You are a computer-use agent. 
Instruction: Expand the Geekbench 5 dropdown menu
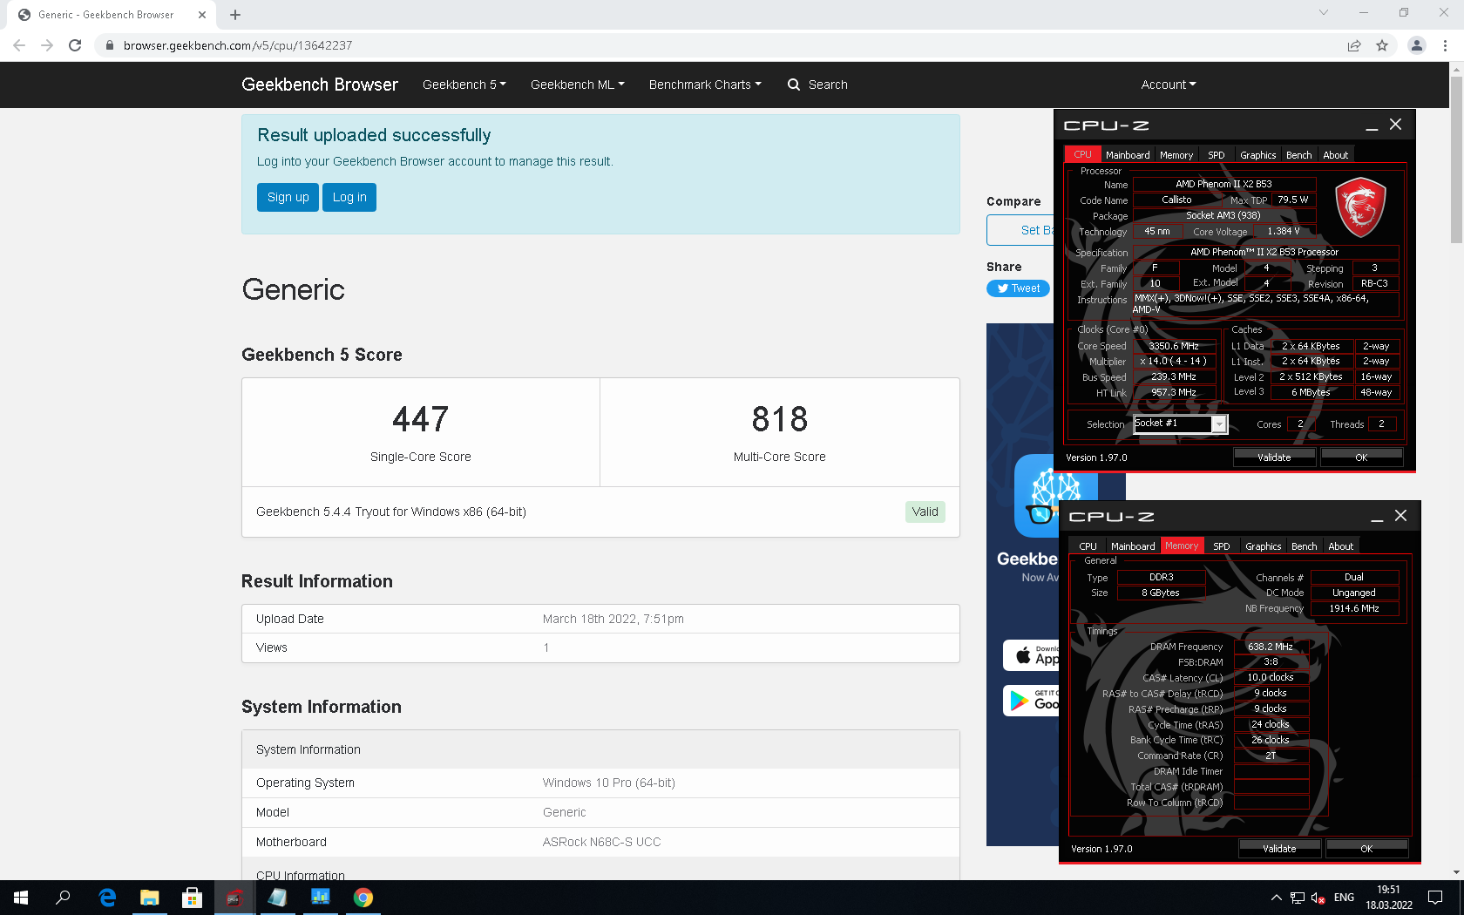pyautogui.click(x=464, y=85)
